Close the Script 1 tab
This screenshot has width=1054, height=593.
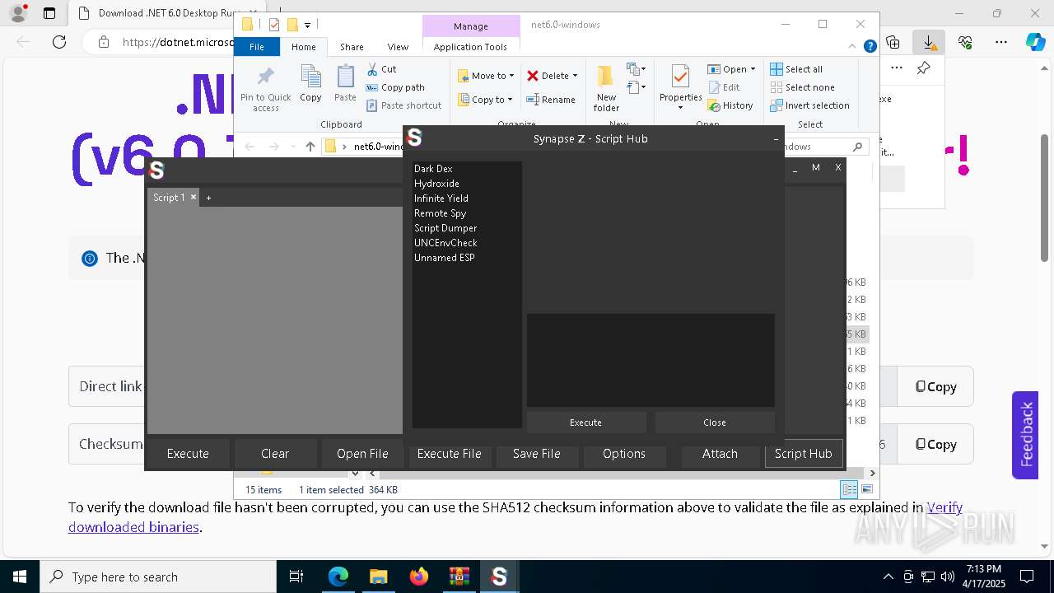(194, 197)
